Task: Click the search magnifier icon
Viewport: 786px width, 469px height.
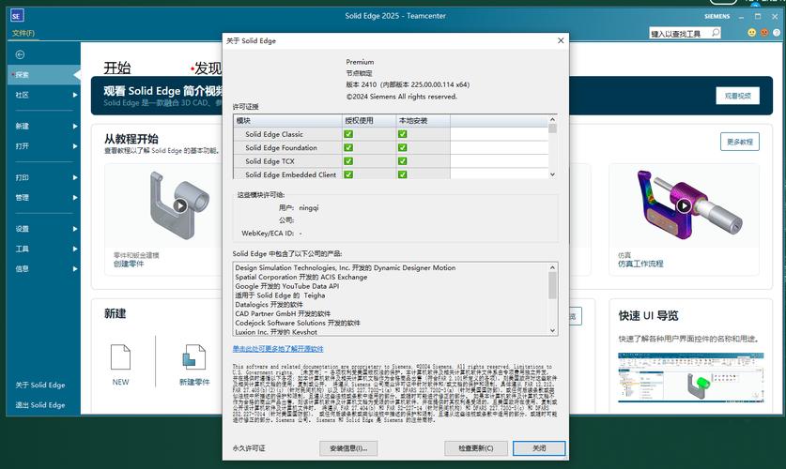Action: point(716,33)
